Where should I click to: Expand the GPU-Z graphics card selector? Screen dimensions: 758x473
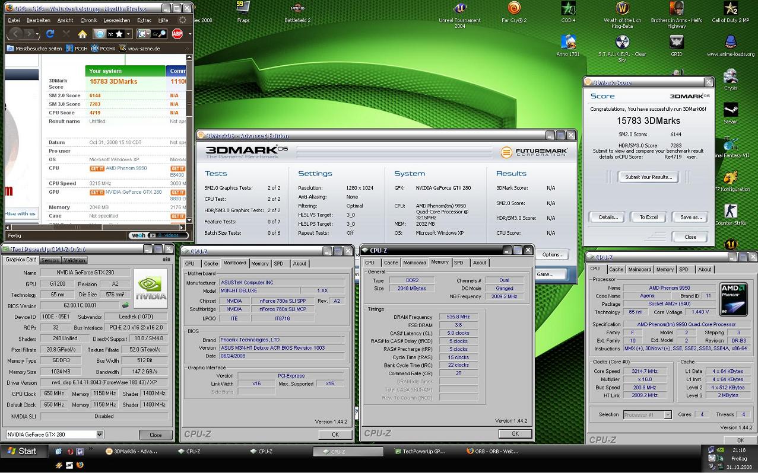[x=100, y=434]
